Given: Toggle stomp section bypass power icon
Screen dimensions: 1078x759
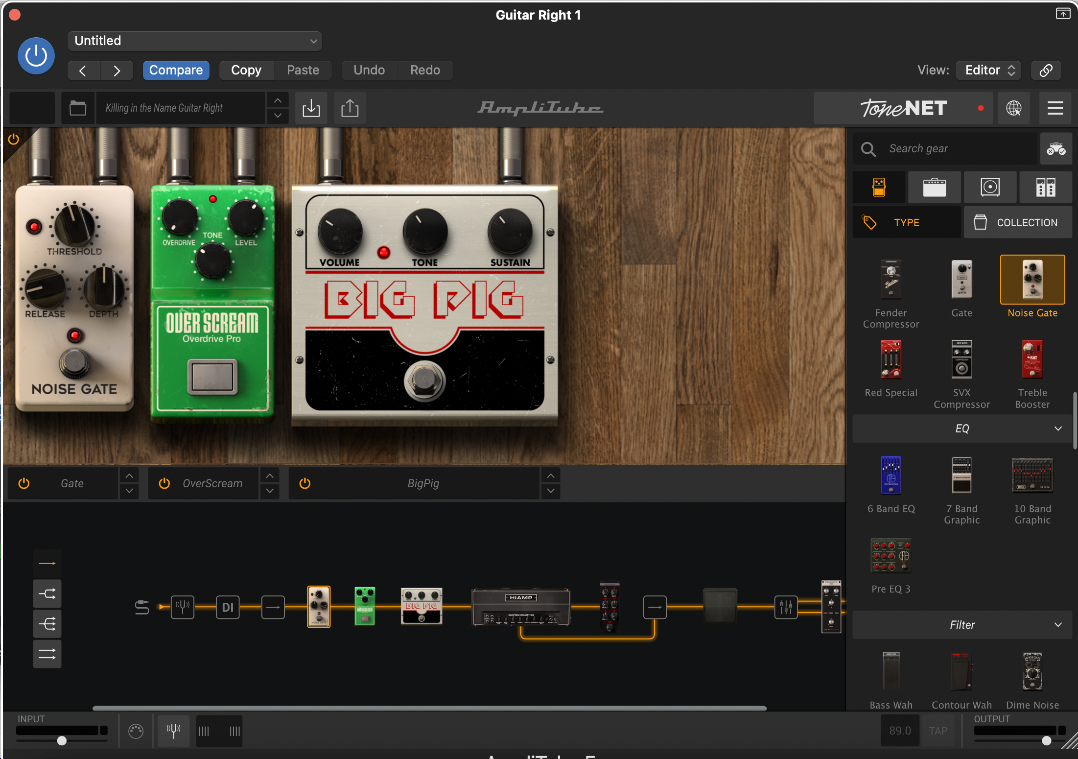Looking at the screenshot, I should [14, 140].
